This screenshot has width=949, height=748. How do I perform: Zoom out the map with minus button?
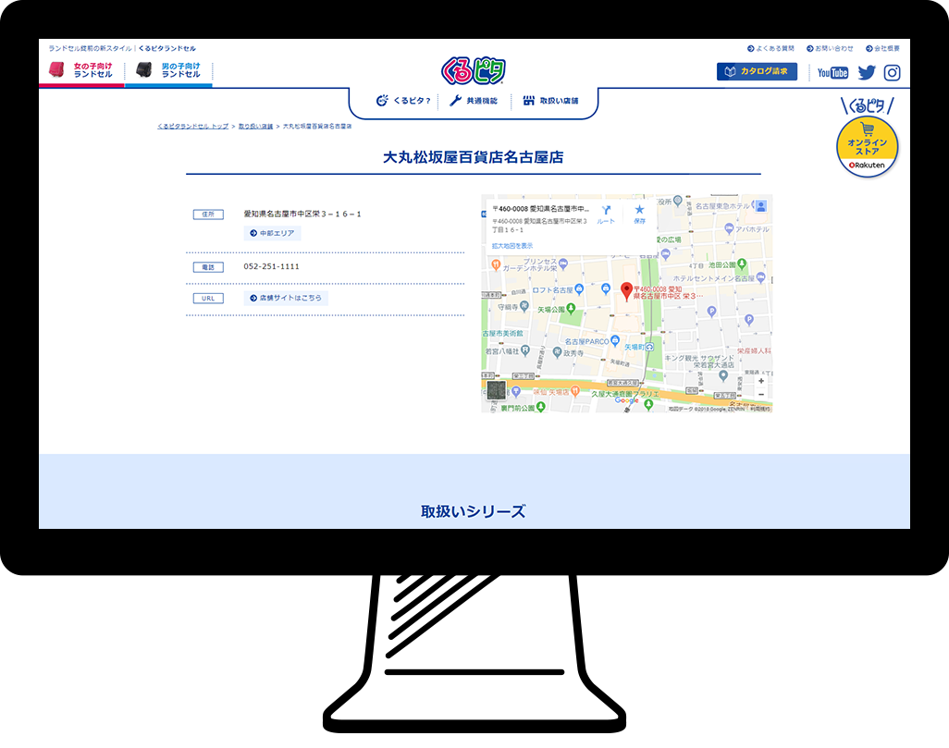point(761,395)
